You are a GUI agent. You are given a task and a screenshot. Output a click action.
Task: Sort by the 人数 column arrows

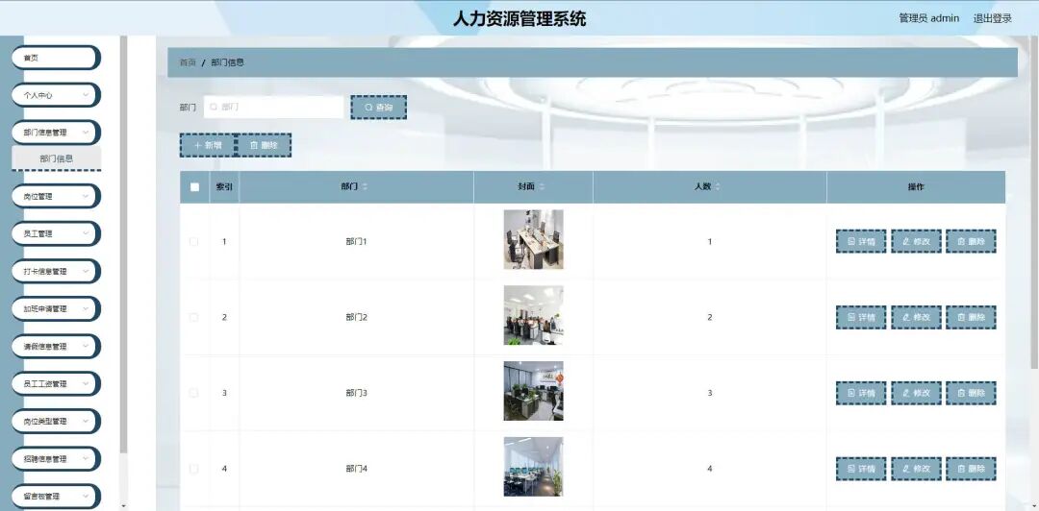click(717, 187)
